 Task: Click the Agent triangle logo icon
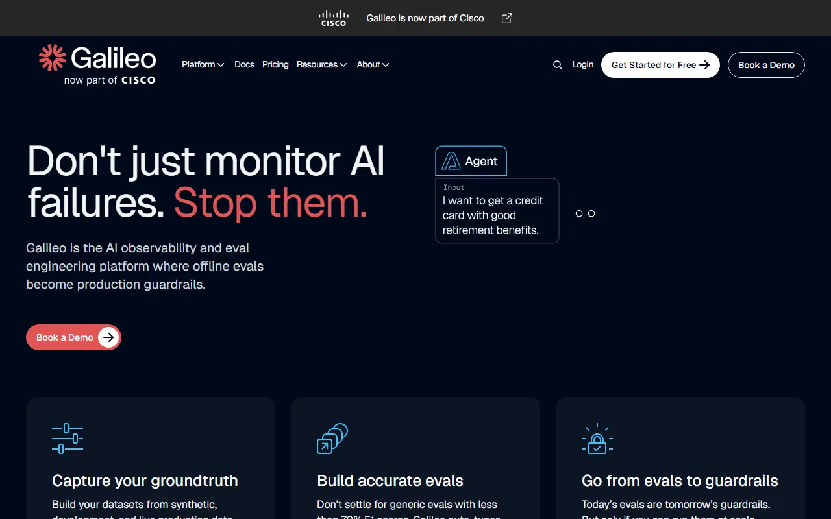pos(451,161)
